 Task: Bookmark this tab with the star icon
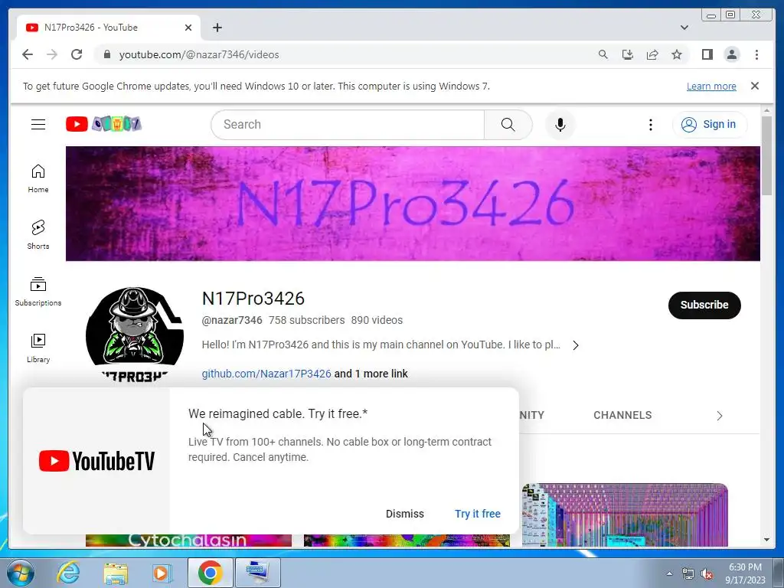point(677,54)
